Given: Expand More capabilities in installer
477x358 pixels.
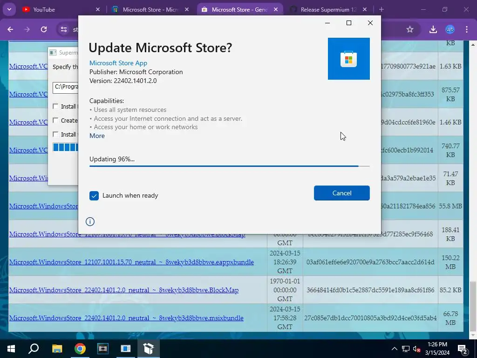Looking at the screenshot, I should coord(97,136).
